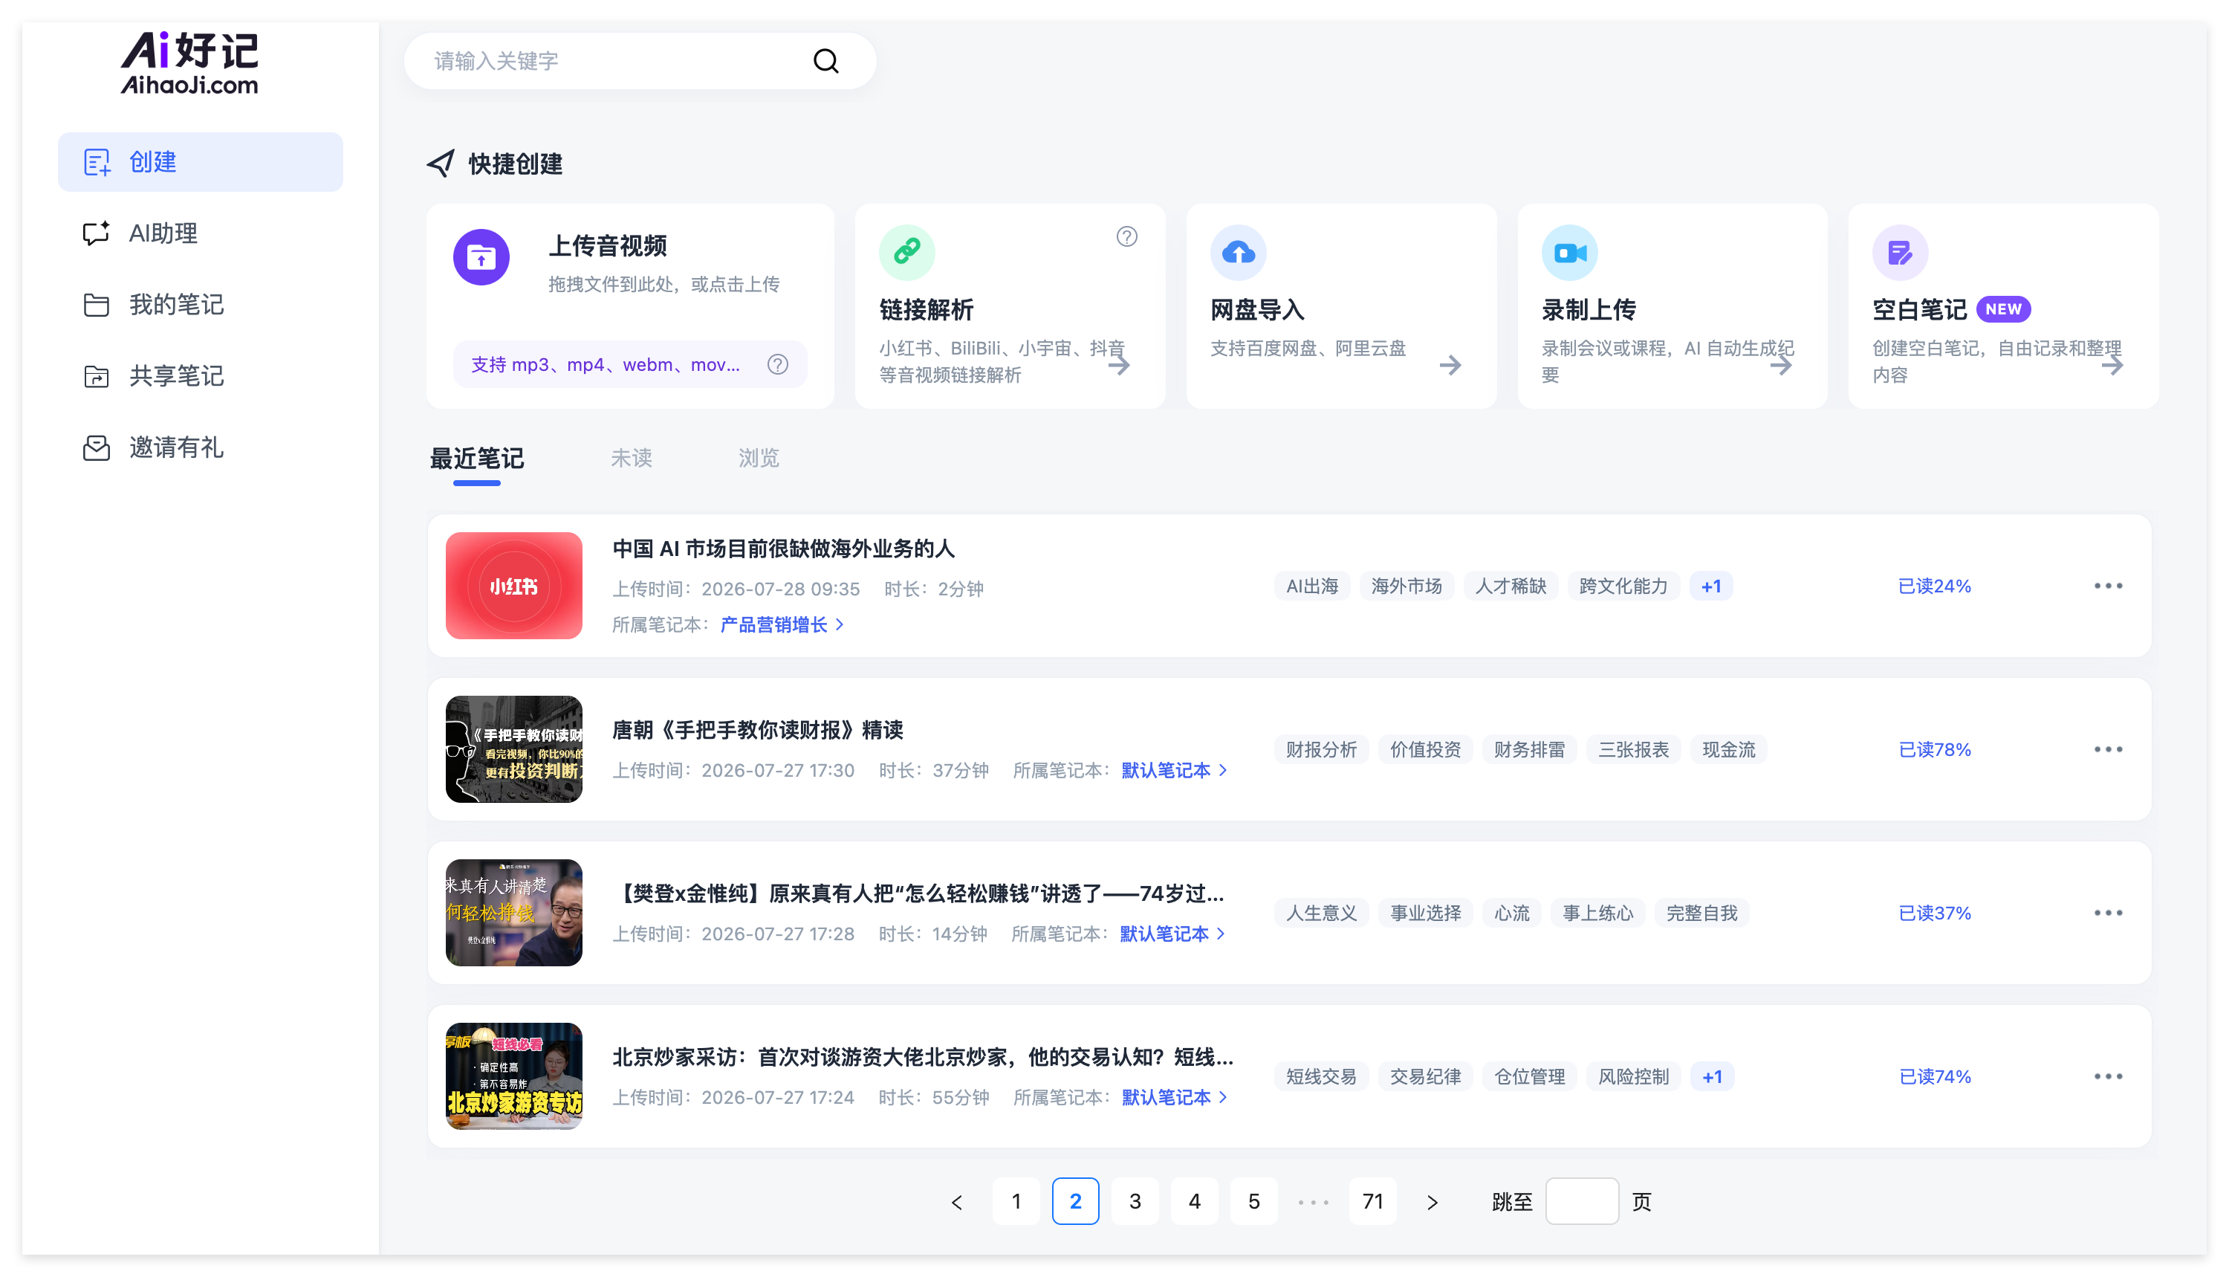Screen dimensions: 2229x1277
Task: Open the 小红书 note thumbnail
Action: click(x=513, y=586)
